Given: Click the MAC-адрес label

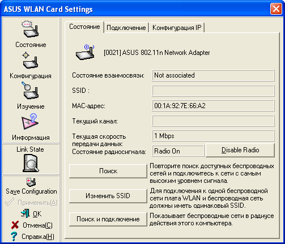Looking at the screenshot, I should click(88, 106).
